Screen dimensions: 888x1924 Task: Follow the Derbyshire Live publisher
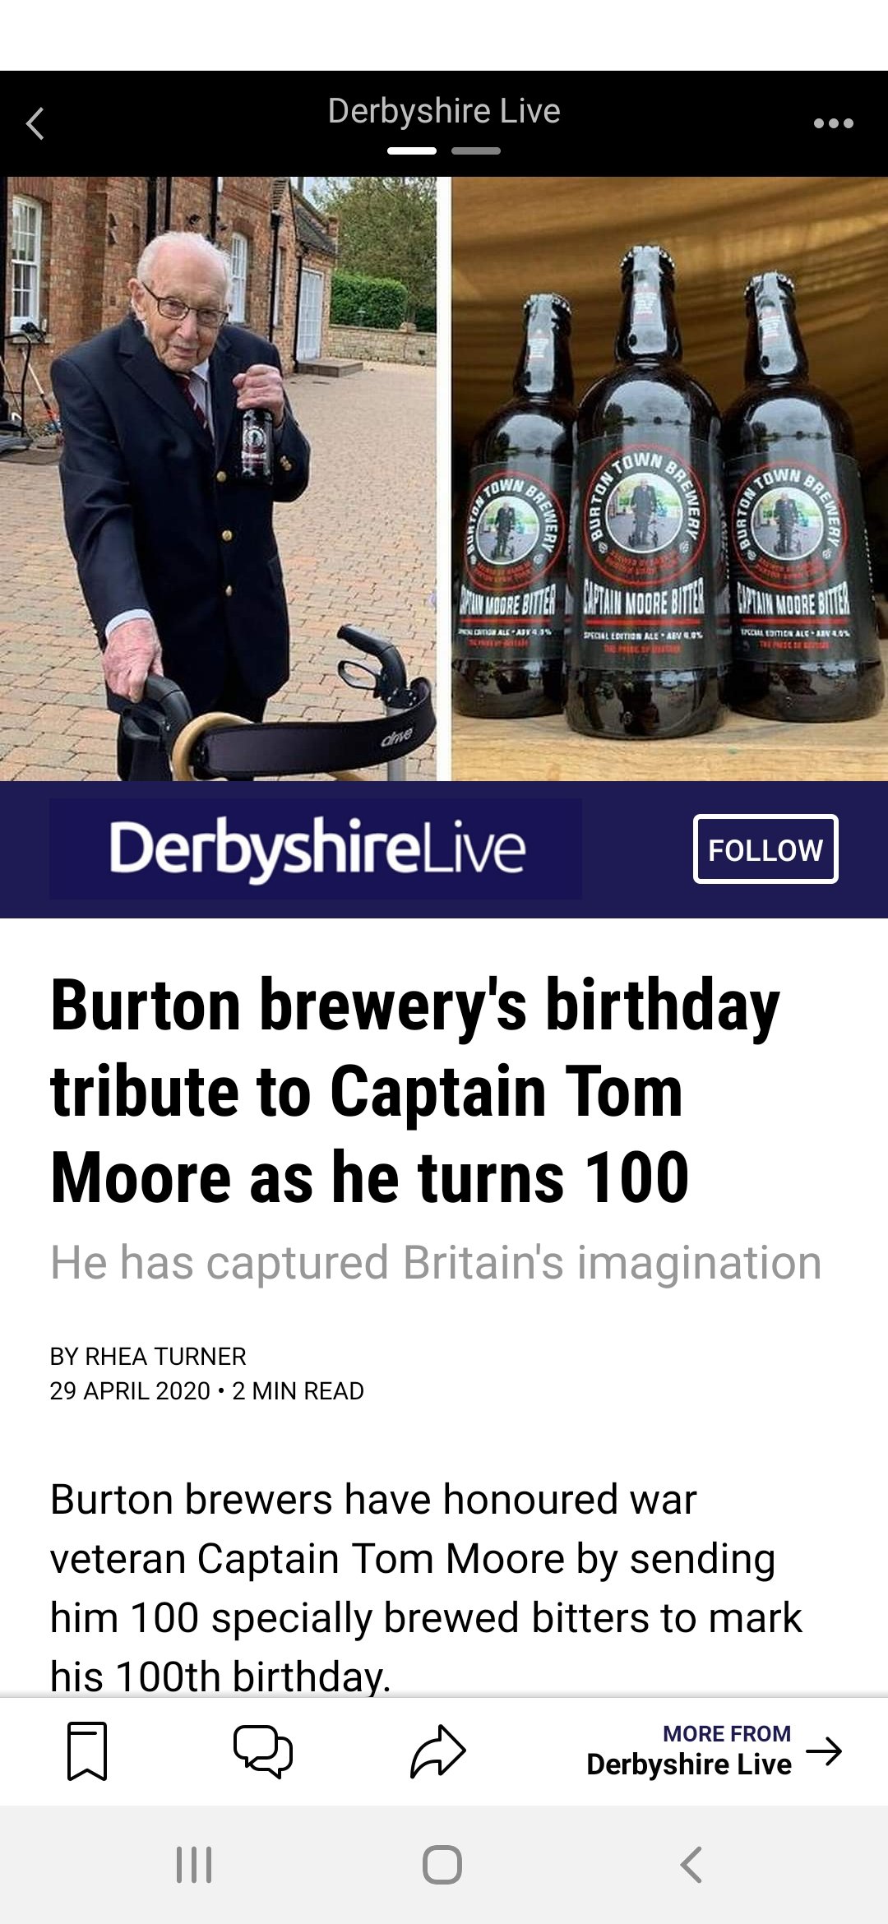[x=765, y=849]
